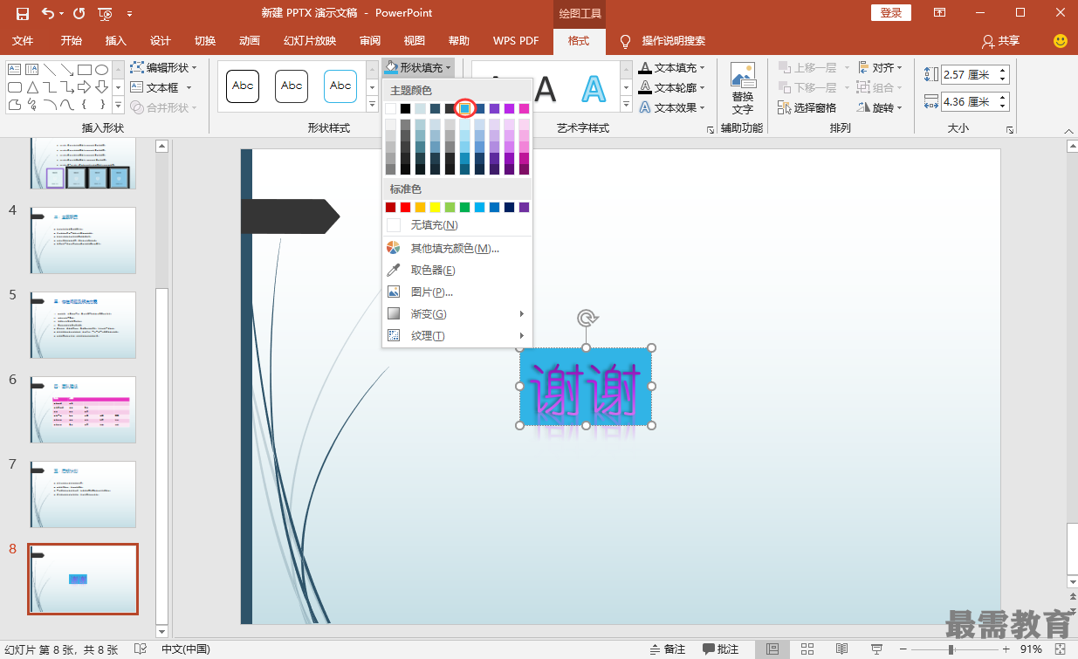
Task: Select slide 4 thumbnail
Action: [83, 240]
